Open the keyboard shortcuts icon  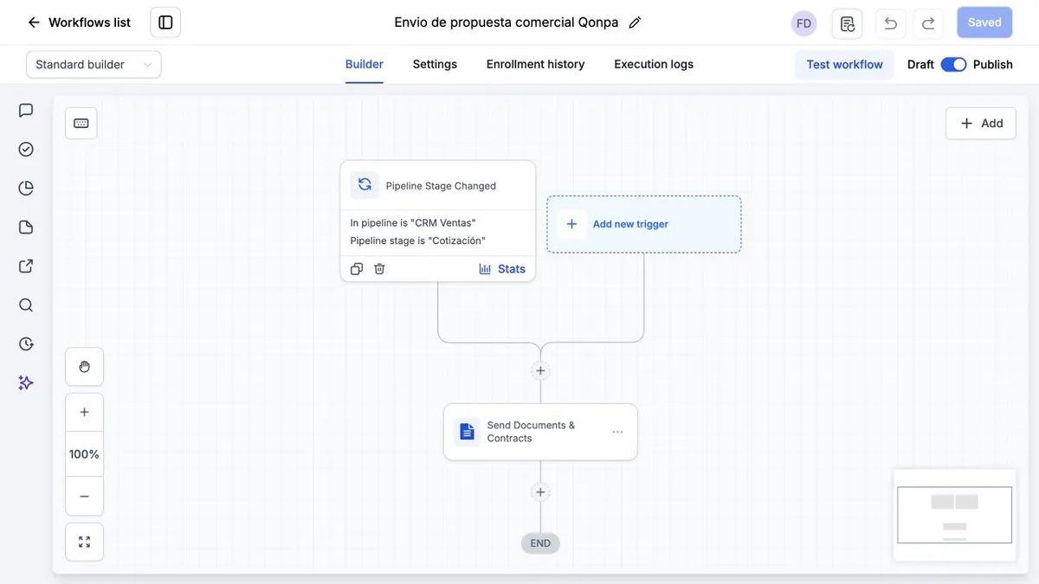(81, 123)
